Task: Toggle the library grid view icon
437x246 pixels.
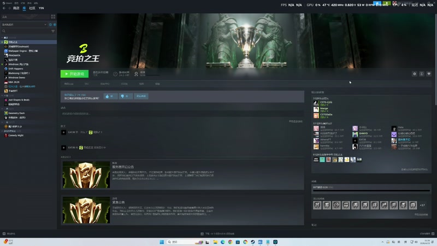Action: (x=53, y=17)
